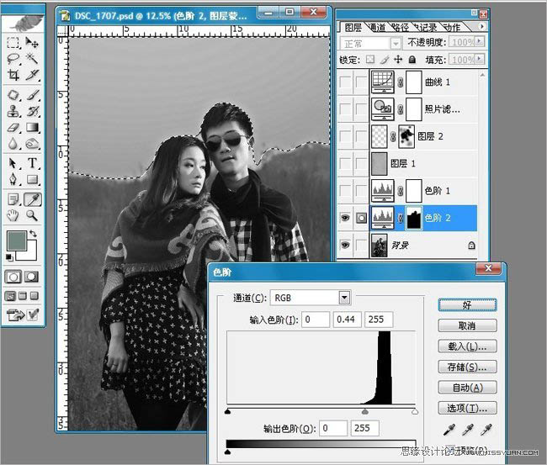Select the Notes tool
547x465 pixels.
click(13, 199)
